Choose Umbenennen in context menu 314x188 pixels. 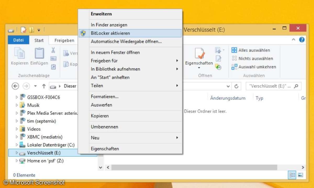(130, 127)
